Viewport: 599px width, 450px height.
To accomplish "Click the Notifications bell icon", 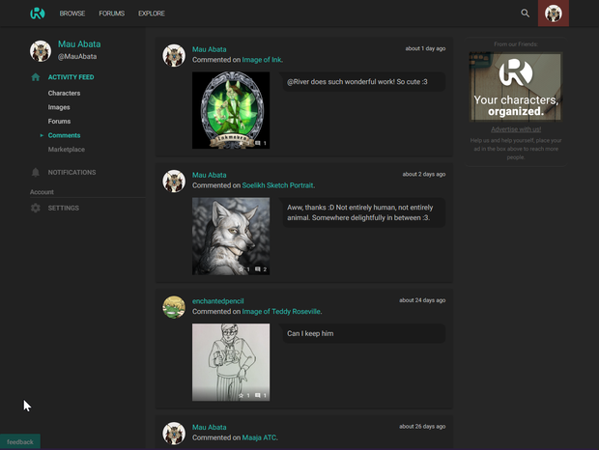I will [36, 172].
